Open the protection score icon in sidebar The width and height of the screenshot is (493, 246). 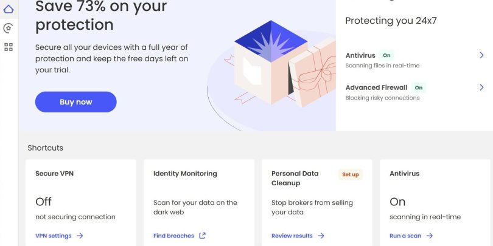9,28
